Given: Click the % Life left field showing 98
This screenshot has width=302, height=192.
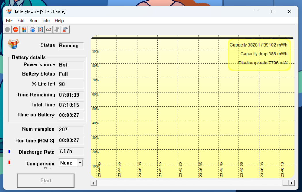Looking at the screenshot, I should pos(71,84).
